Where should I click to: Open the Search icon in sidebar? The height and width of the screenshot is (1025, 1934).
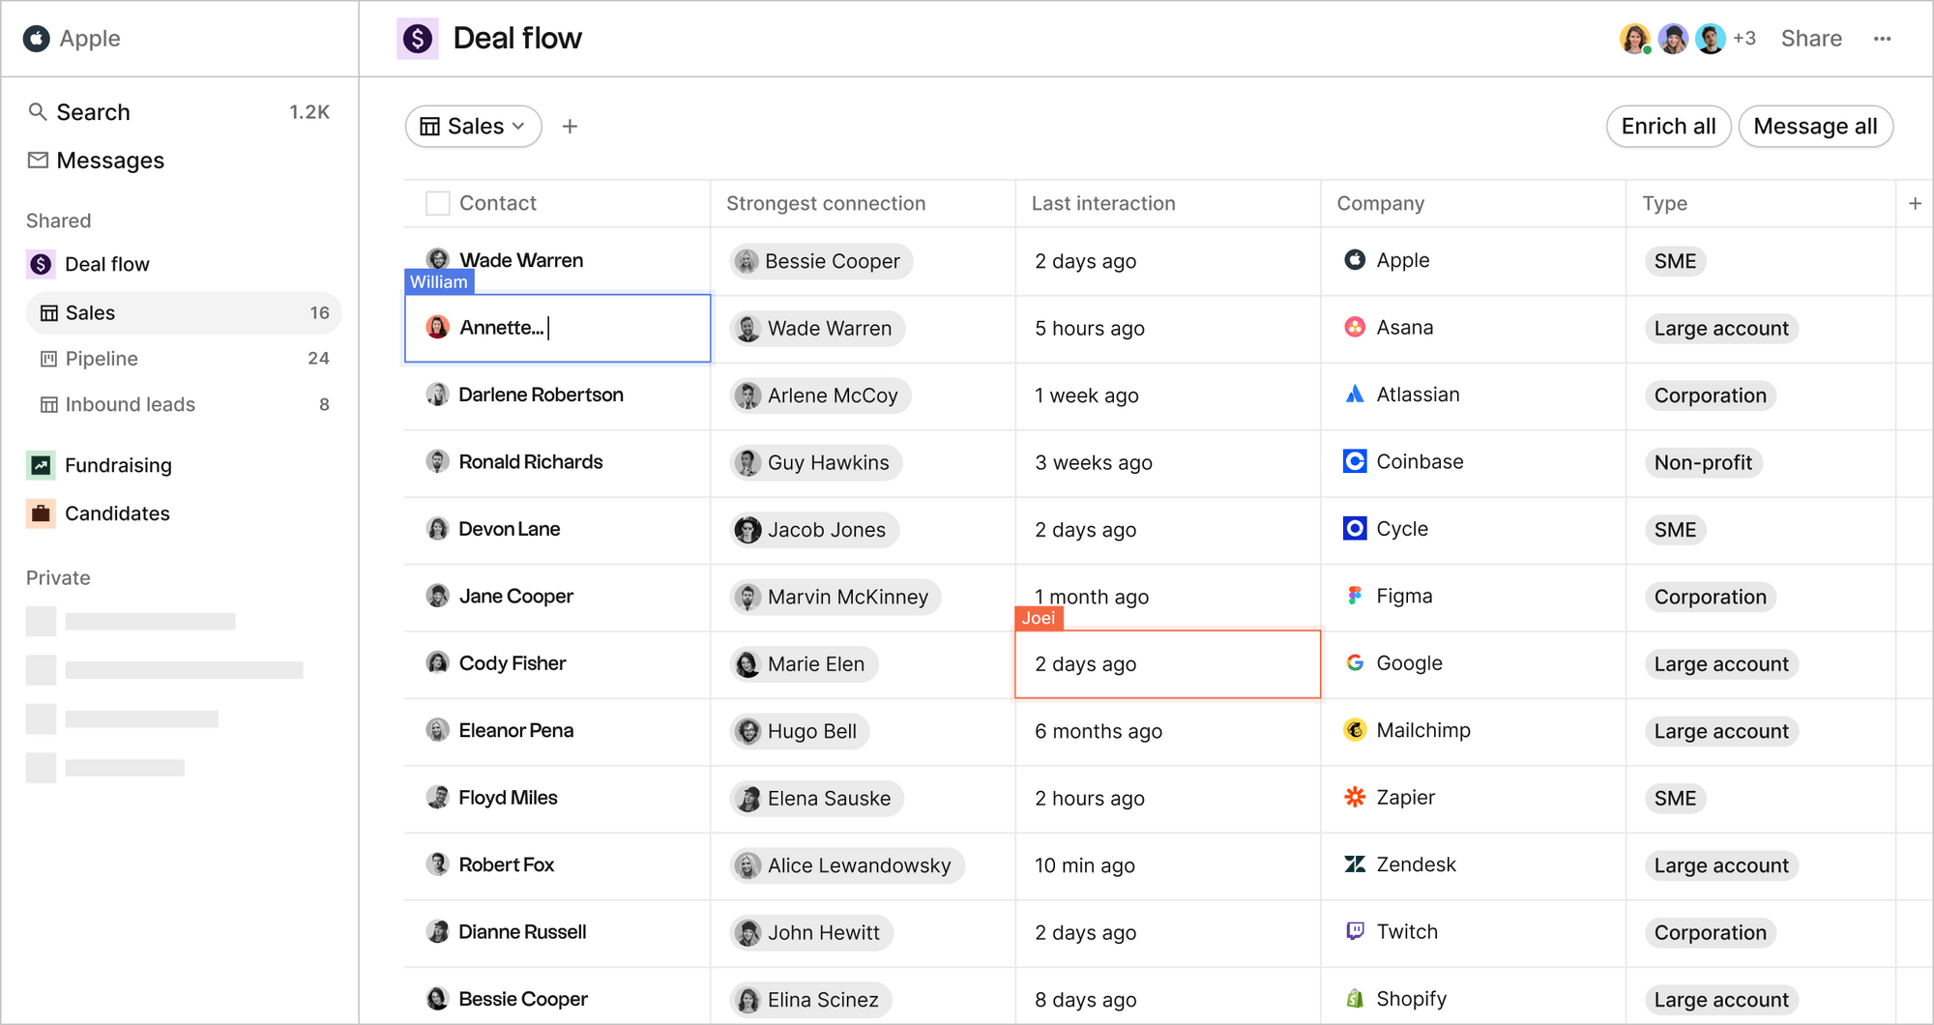39,111
